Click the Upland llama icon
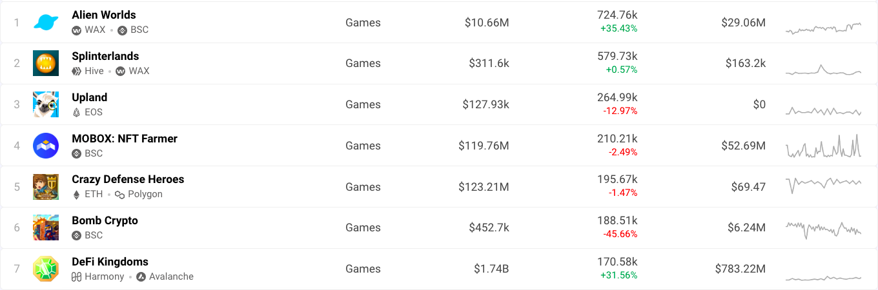 pyautogui.click(x=46, y=104)
